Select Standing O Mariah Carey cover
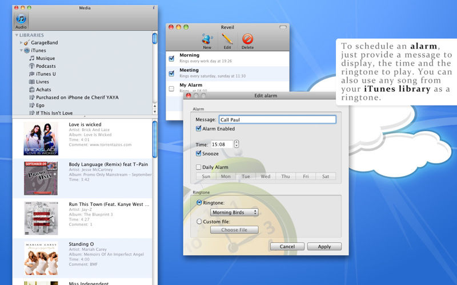Viewport: 457px width, 285px height. click(41, 258)
